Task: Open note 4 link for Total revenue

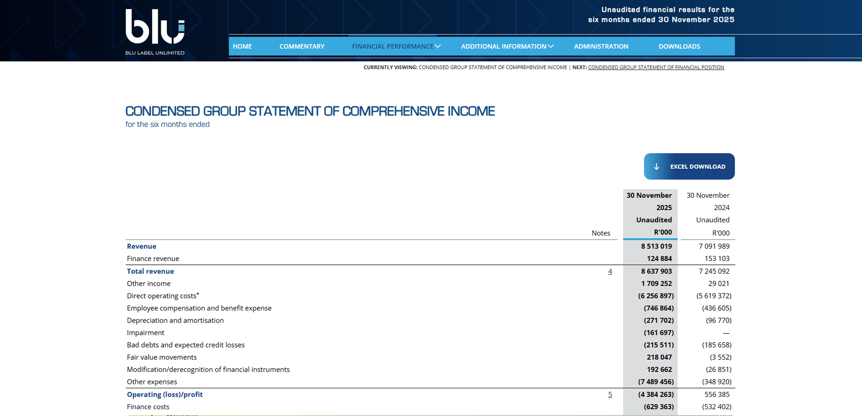Action: tap(610, 271)
